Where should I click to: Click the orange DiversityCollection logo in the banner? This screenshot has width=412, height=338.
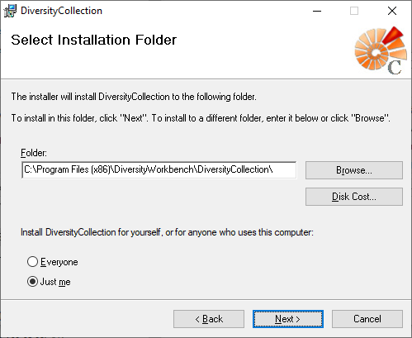coord(381,51)
